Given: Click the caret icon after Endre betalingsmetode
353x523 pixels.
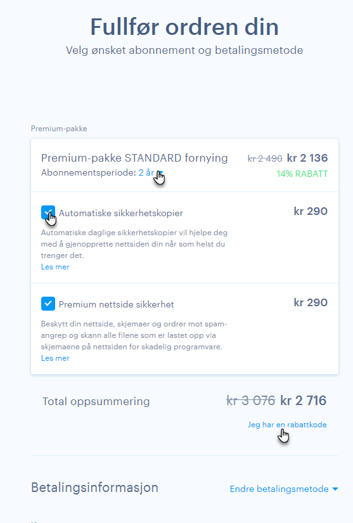Looking at the screenshot, I should click(335, 489).
